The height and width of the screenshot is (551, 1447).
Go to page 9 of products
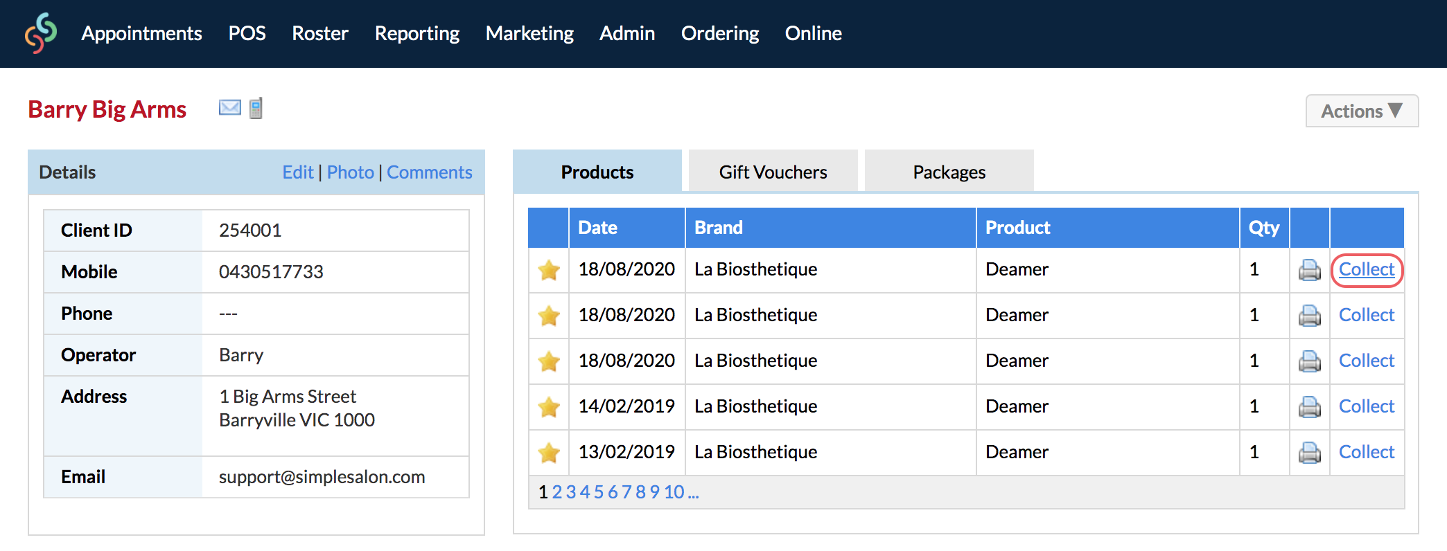coord(654,492)
